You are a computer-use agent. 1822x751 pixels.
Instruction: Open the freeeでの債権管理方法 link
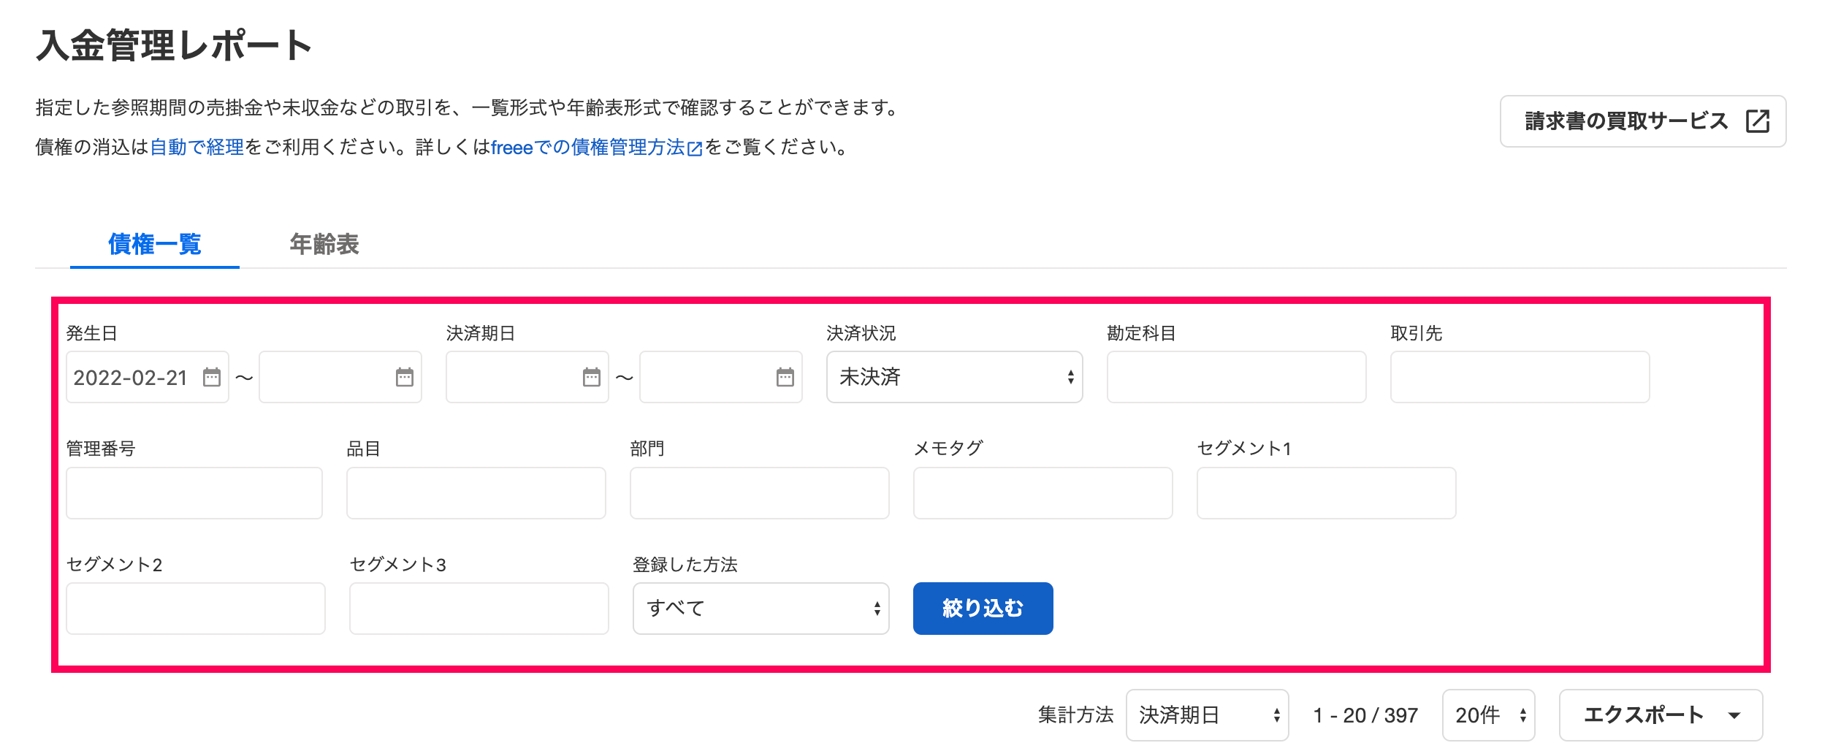coord(587,148)
